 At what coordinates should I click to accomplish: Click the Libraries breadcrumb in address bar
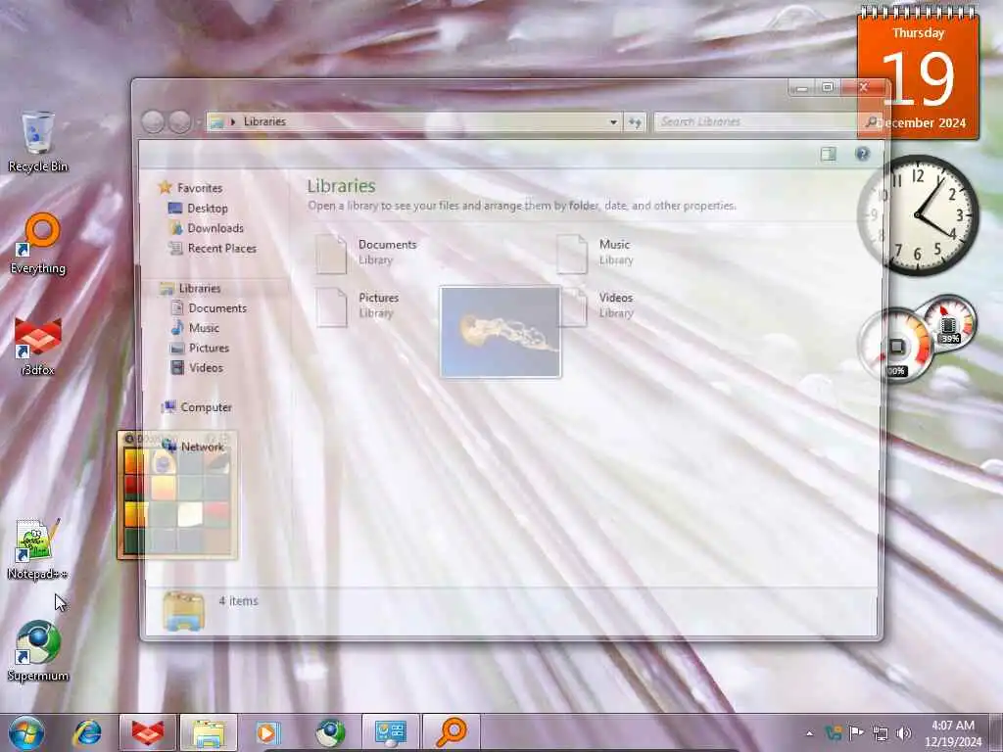pyautogui.click(x=264, y=121)
